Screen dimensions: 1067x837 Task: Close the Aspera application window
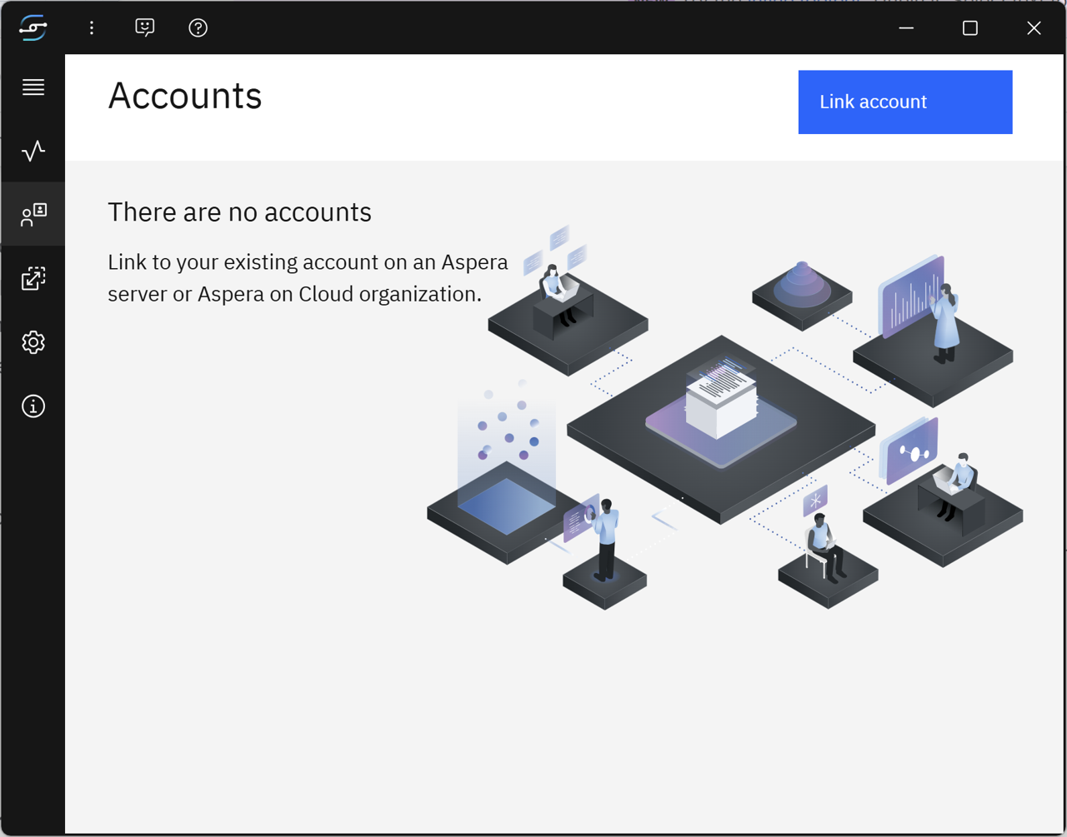point(1034,27)
